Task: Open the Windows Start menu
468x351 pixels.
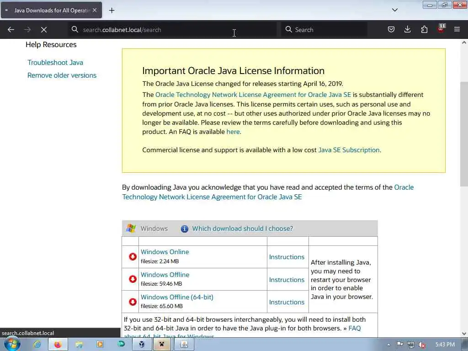Action: click(12, 345)
